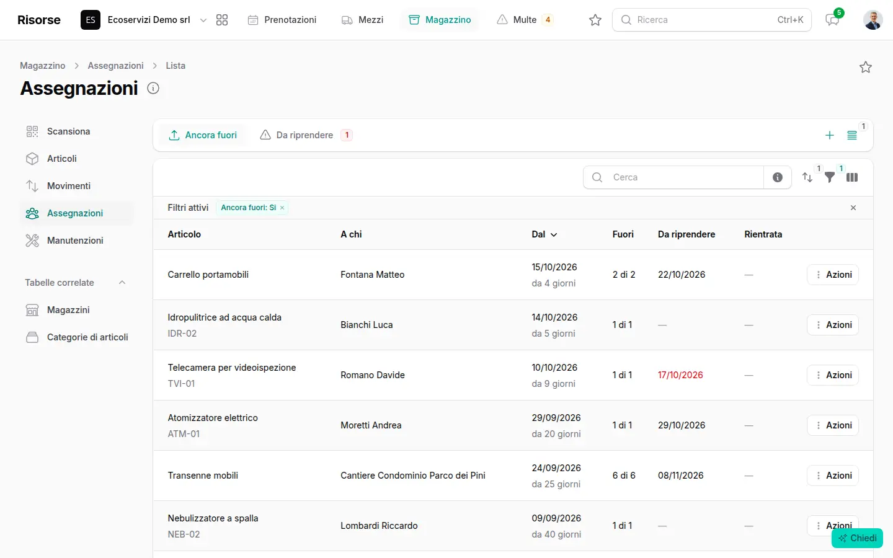Favorite this page with the star icon
The height and width of the screenshot is (558, 893).
tap(866, 67)
